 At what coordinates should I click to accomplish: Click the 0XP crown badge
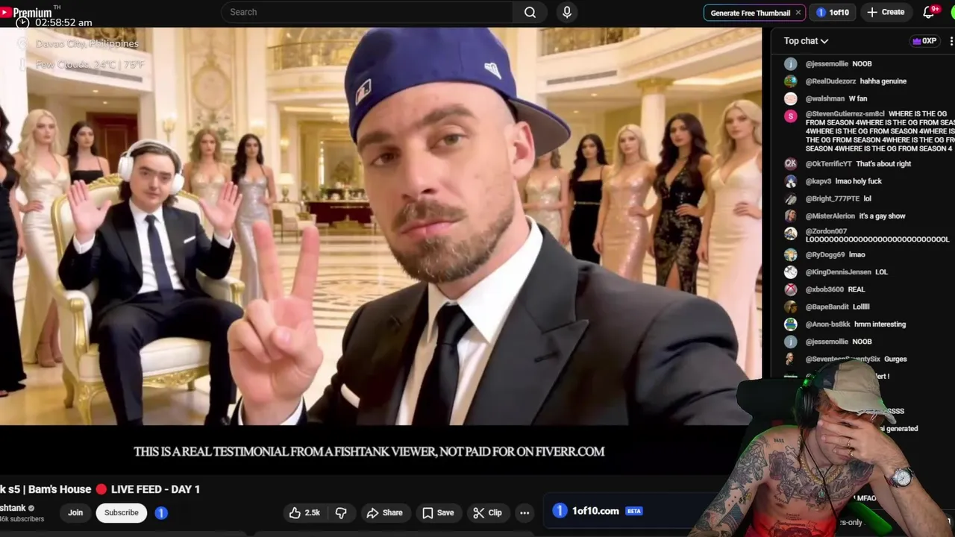pyautogui.click(x=924, y=41)
